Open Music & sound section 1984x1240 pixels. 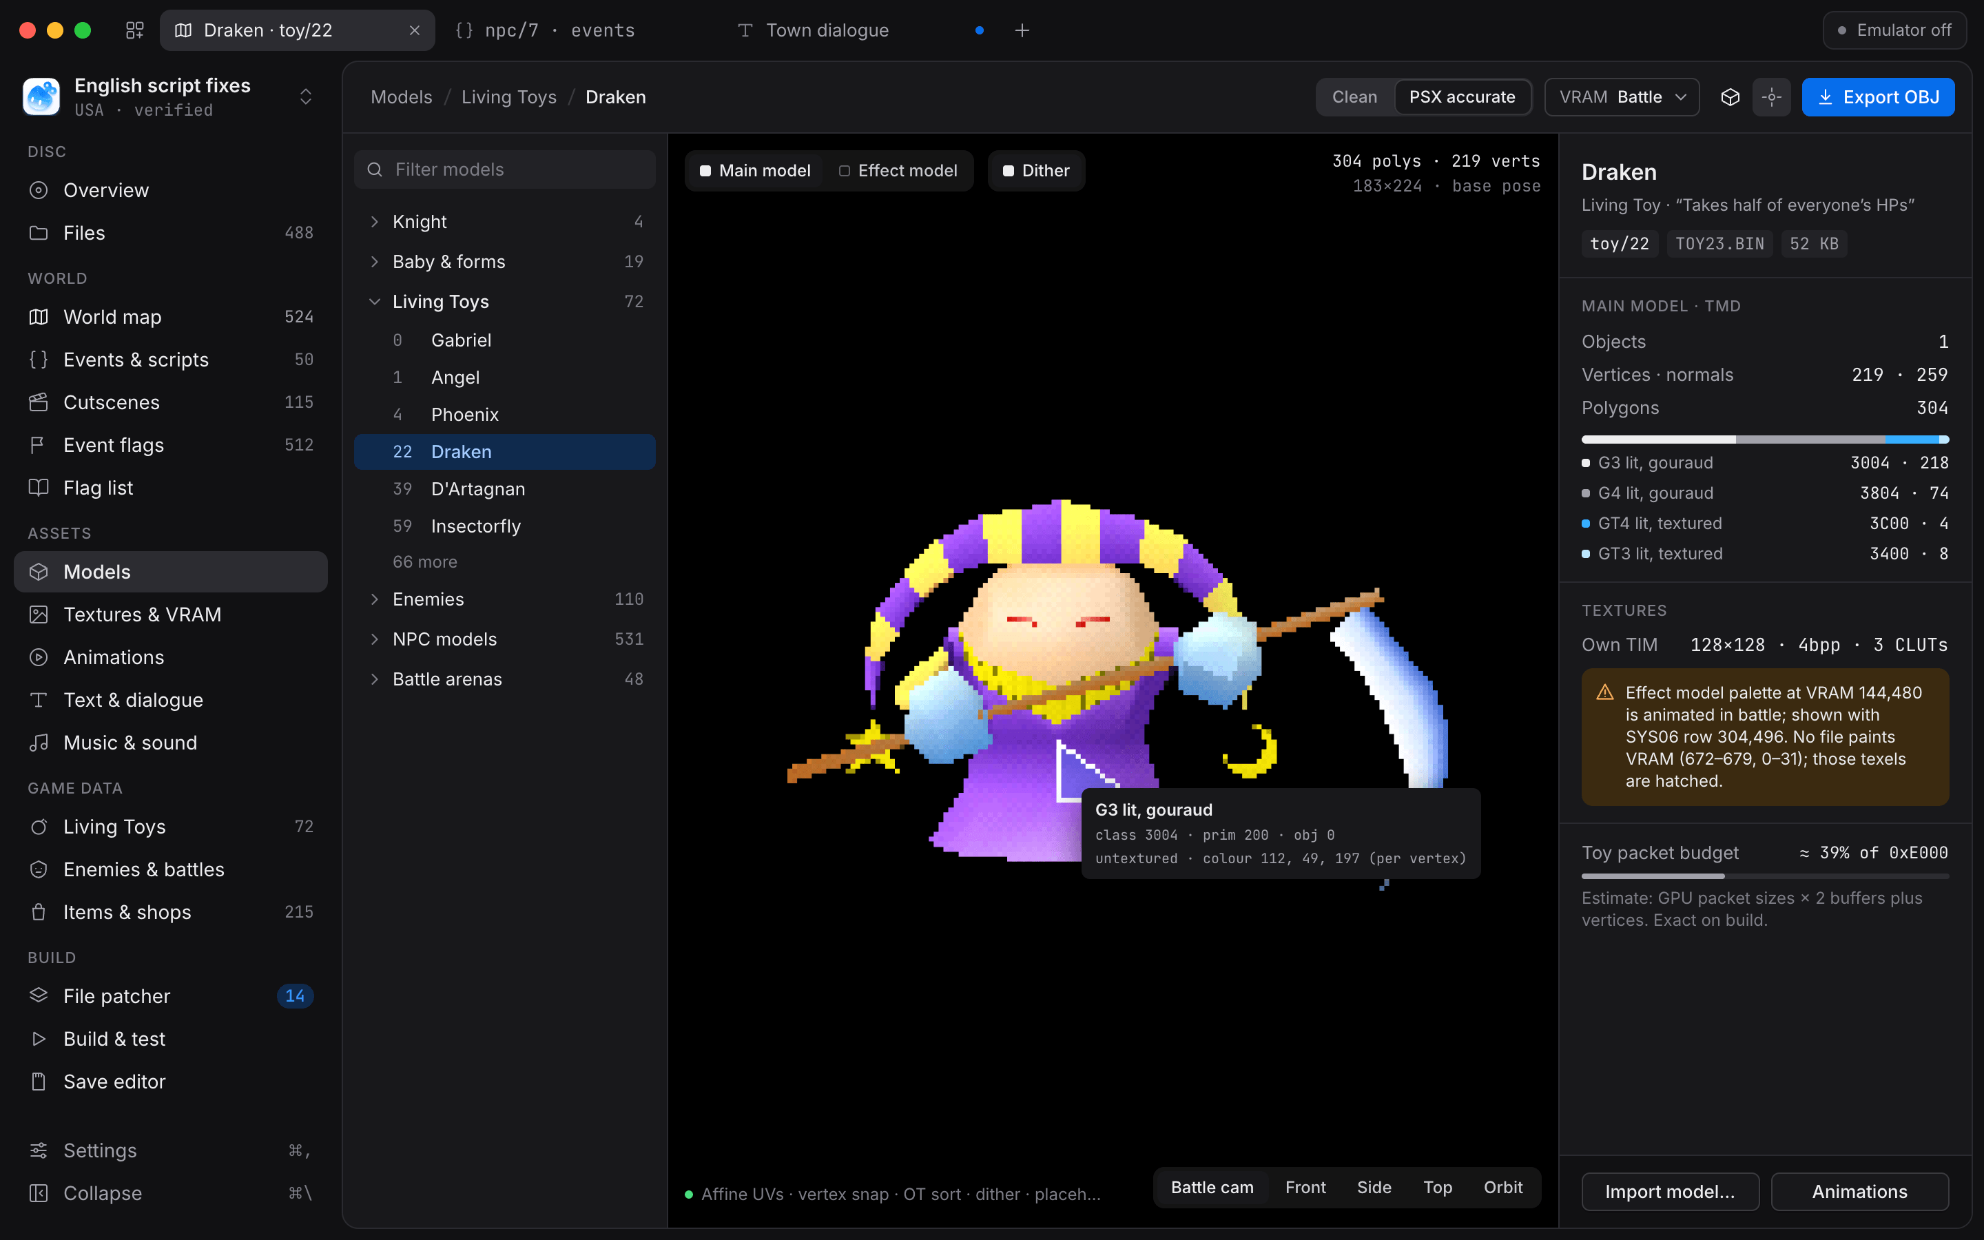pyautogui.click(x=171, y=742)
